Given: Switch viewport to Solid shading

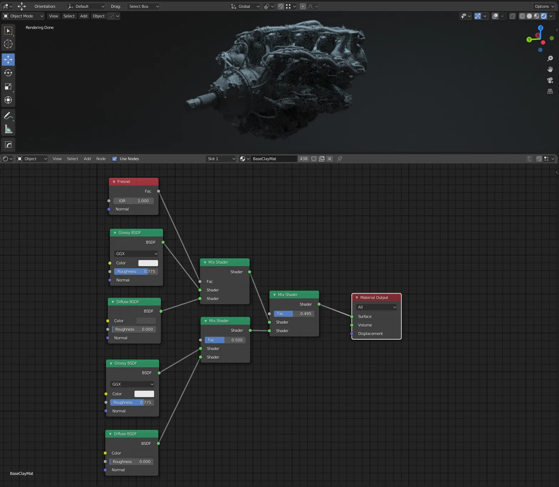Looking at the screenshot, I should coord(529,16).
